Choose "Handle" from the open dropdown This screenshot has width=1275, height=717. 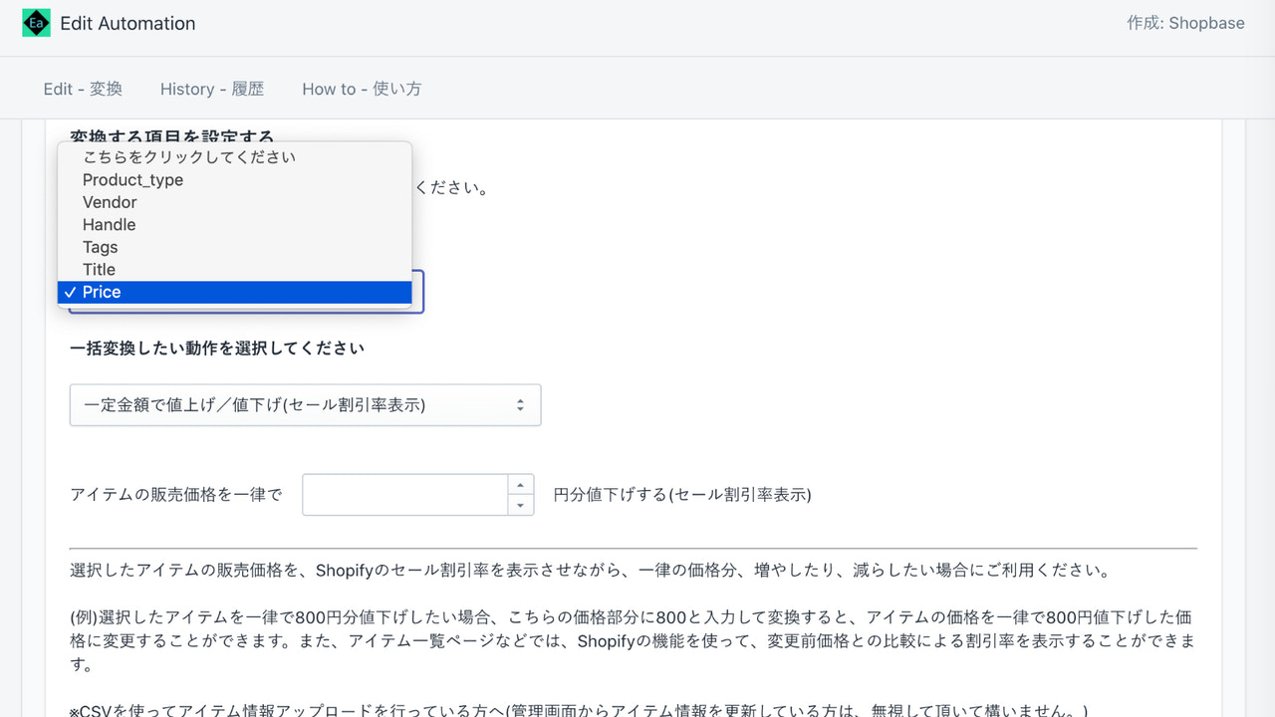(109, 224)
